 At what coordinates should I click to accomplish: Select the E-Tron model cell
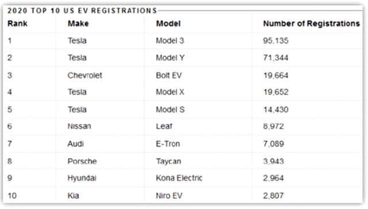coord(168,144)
